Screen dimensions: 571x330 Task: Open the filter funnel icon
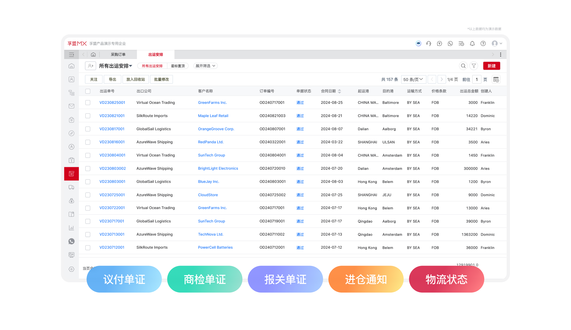coord(474,66)
